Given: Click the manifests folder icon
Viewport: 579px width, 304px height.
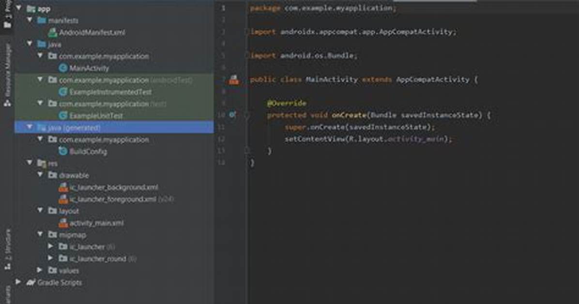Looking at the screenshot, I should [42, 20].
